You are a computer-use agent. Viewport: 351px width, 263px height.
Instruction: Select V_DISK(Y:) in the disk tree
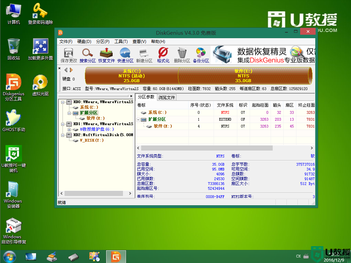(x=91, y=140)
